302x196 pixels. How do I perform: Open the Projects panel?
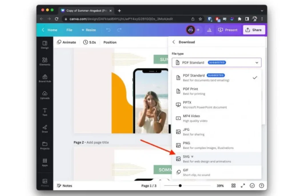pos(45,146)
